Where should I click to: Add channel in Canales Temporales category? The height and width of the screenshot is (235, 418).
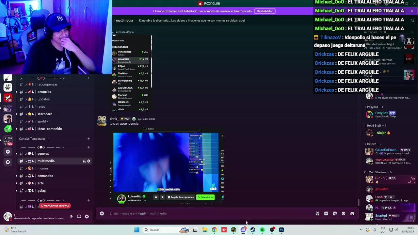pyautogui.click(x=88, y=139)
